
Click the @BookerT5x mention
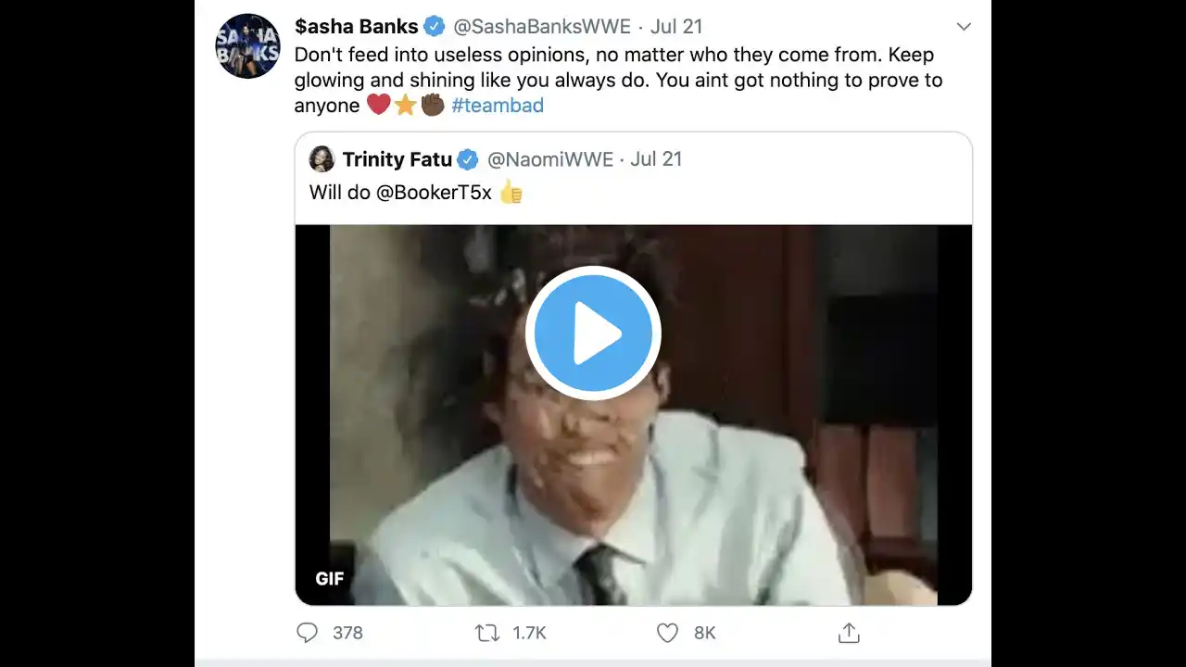(x=434, y=193)
